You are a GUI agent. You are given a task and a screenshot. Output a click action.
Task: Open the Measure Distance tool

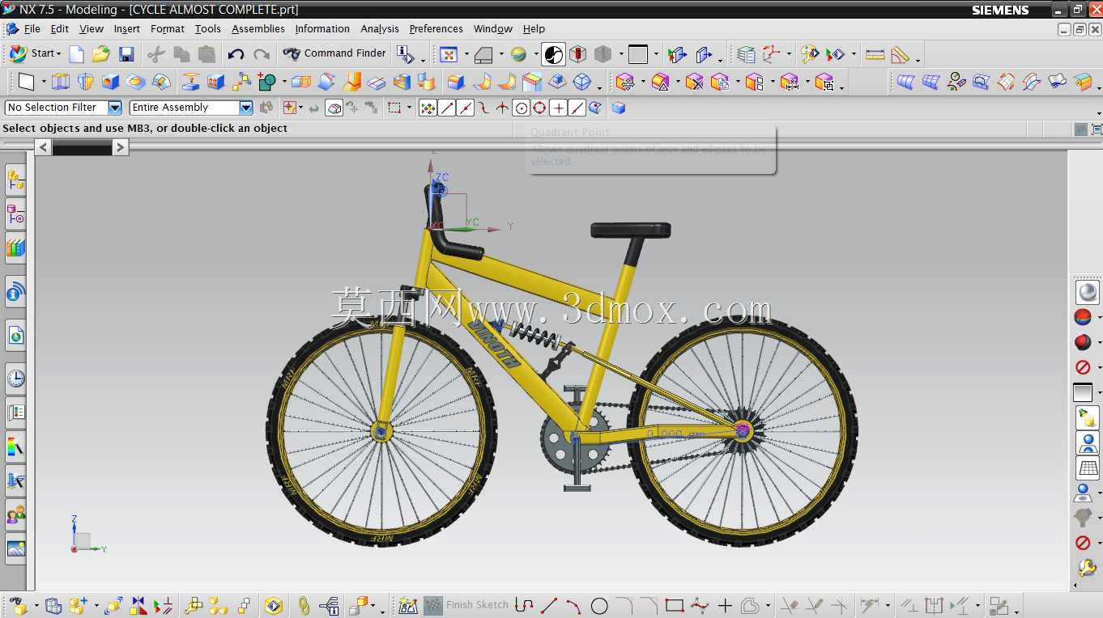tap(875, 54)
